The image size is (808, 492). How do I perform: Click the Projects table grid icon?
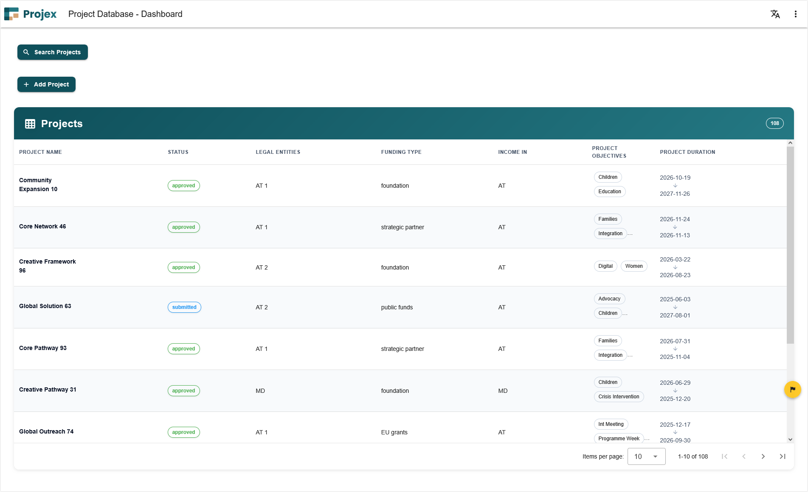[x=30, y=124]
